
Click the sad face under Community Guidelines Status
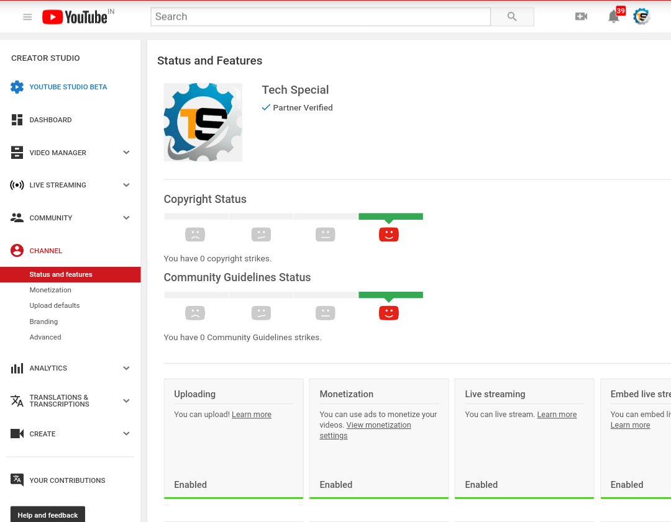pos(195,313)
